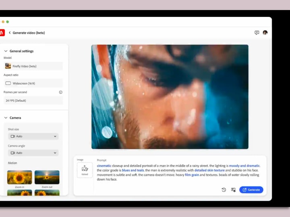The image size is (290, 217).
Task: Click the prompt settings icon beside Generate
Action: [233, 190]
